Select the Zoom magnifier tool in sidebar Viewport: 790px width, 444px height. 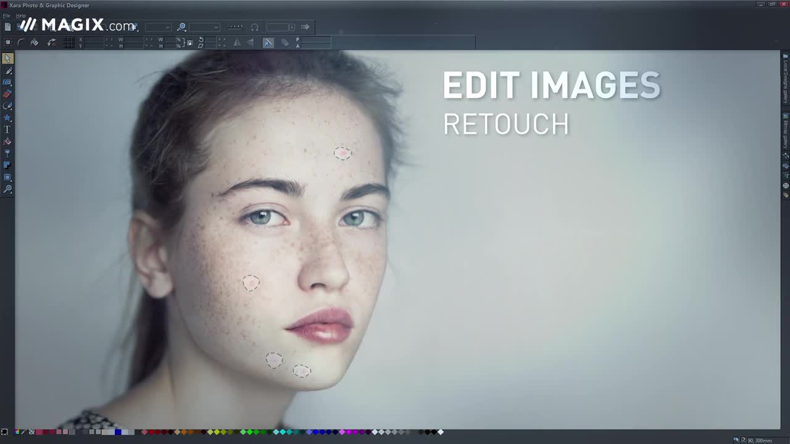click(7, 189)
